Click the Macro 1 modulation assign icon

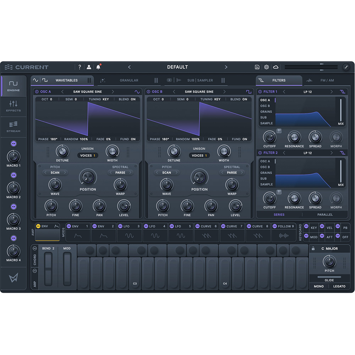click(13, 143)
